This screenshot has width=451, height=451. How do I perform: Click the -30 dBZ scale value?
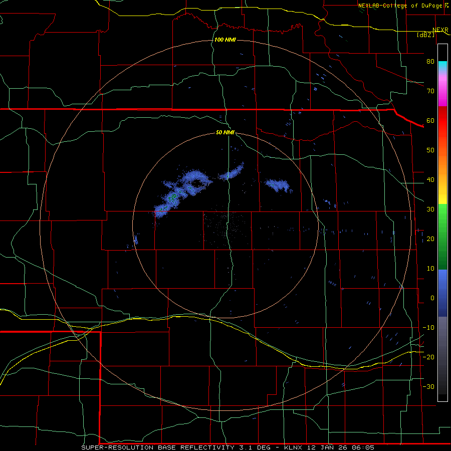tap(428, 387)
